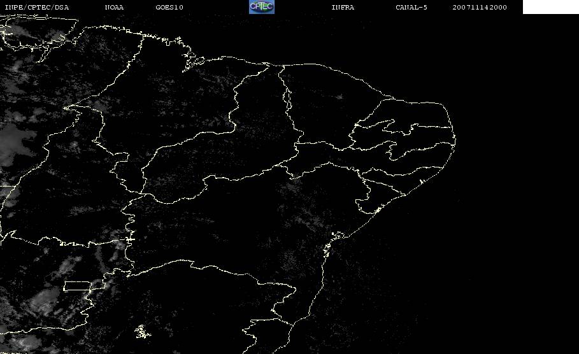
Task: Click the NOAA text in the header
Action: (x=114, y=8)
